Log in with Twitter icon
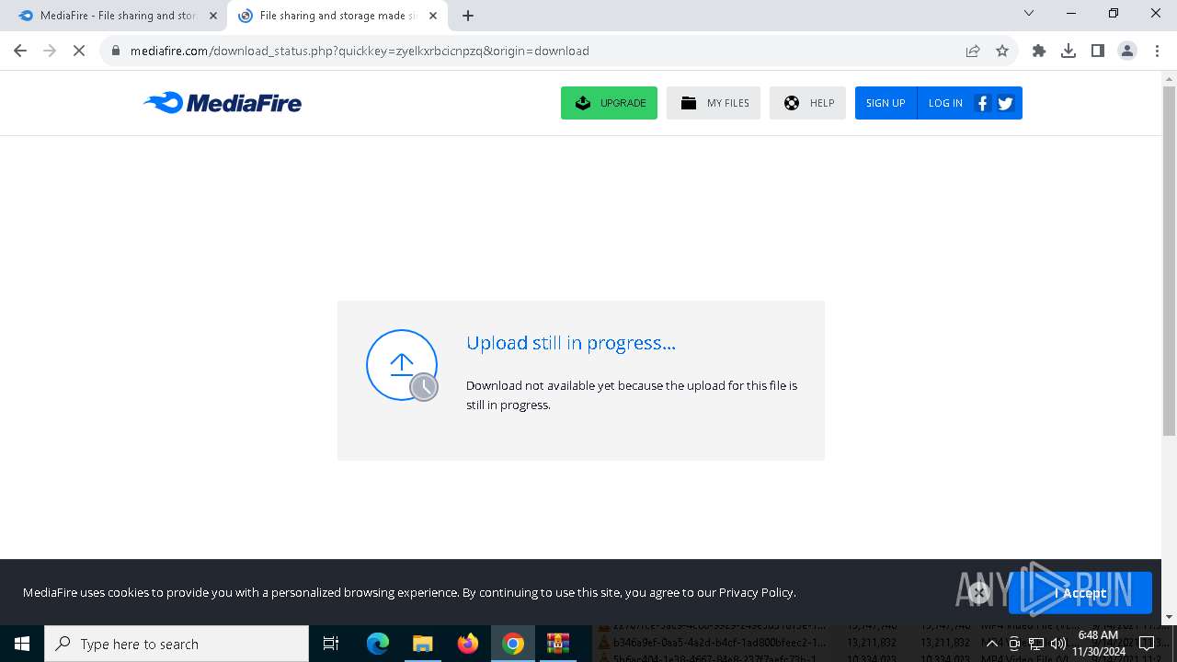 [x=1005, y=103]
